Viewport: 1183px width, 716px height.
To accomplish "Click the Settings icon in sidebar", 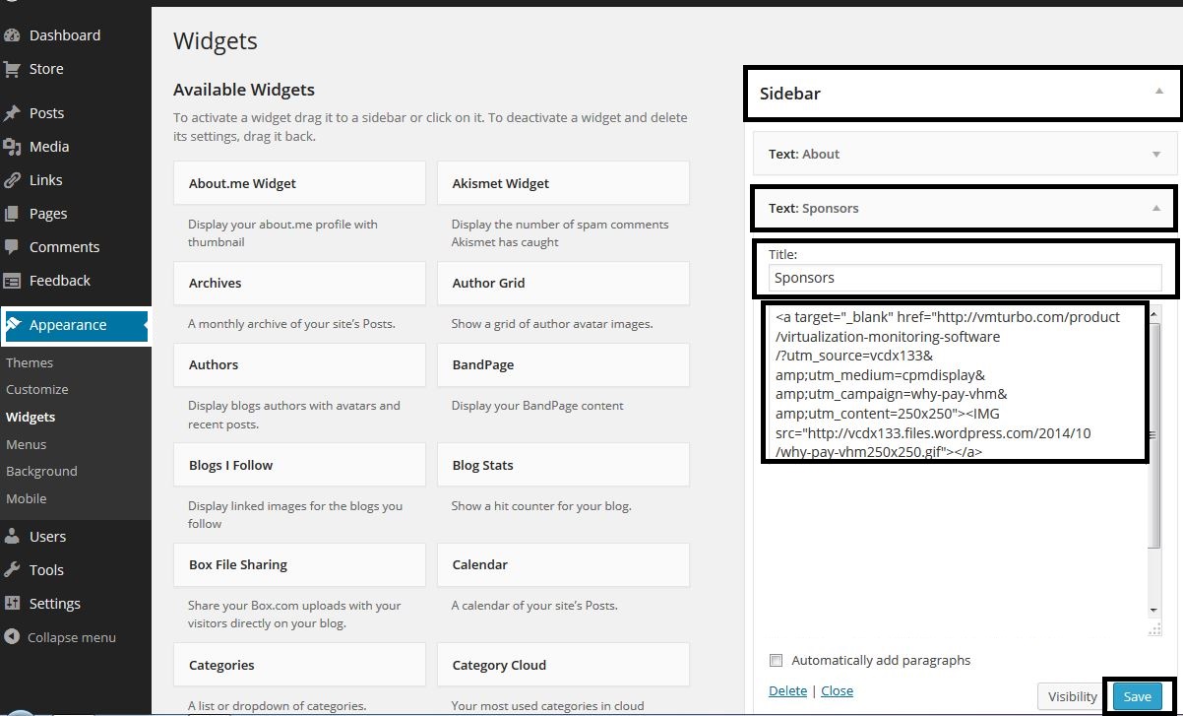I will [x=12, y=604].
